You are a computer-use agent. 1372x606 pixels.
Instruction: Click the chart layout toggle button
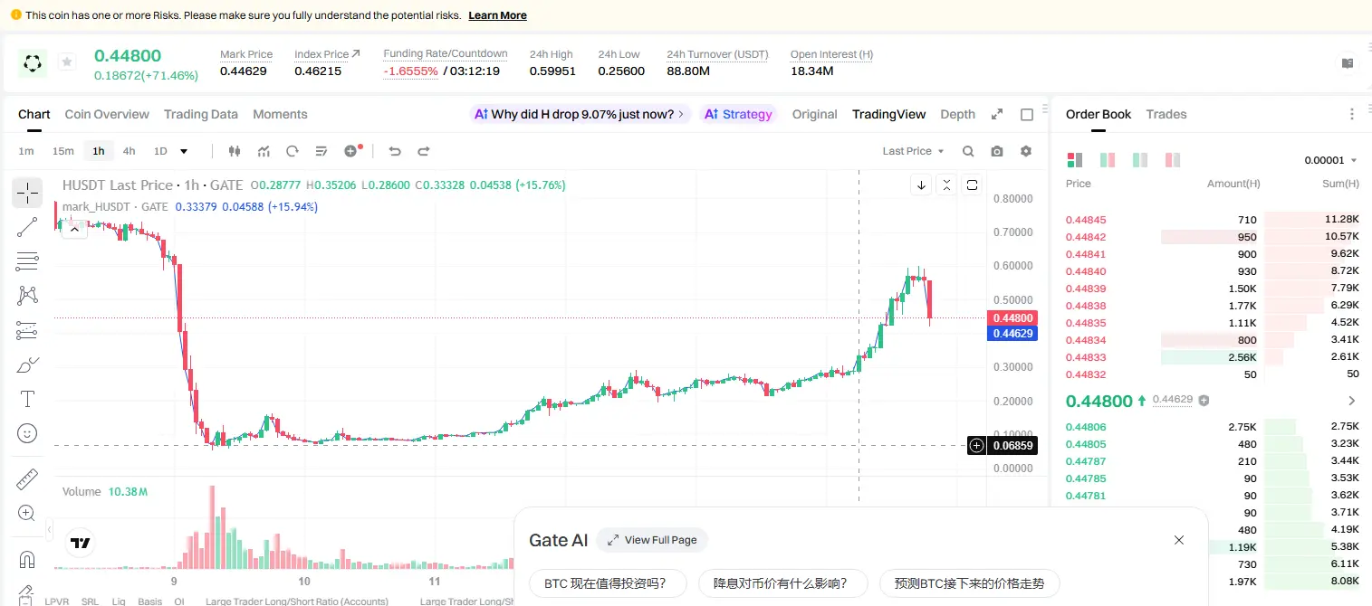(972, 185)
